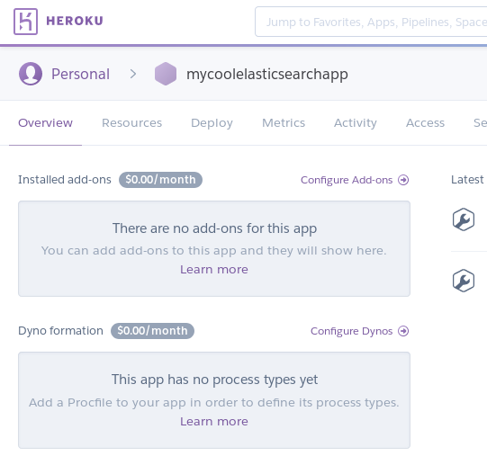This screenshot has height=465, width=487.
Task: Open the Configure Add-ons link
Action: pos(347,180)
